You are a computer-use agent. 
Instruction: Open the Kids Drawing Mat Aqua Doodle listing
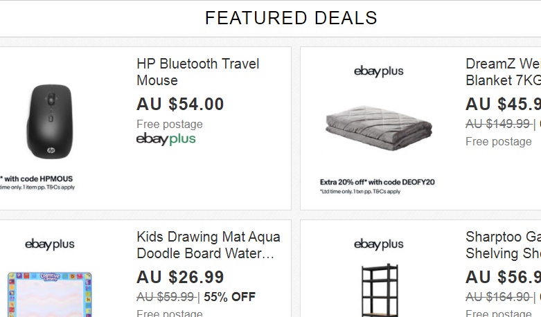coord(208,245)
